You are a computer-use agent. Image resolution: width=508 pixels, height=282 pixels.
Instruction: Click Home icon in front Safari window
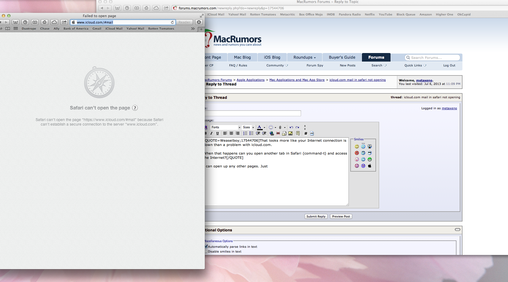pos(45,22)
